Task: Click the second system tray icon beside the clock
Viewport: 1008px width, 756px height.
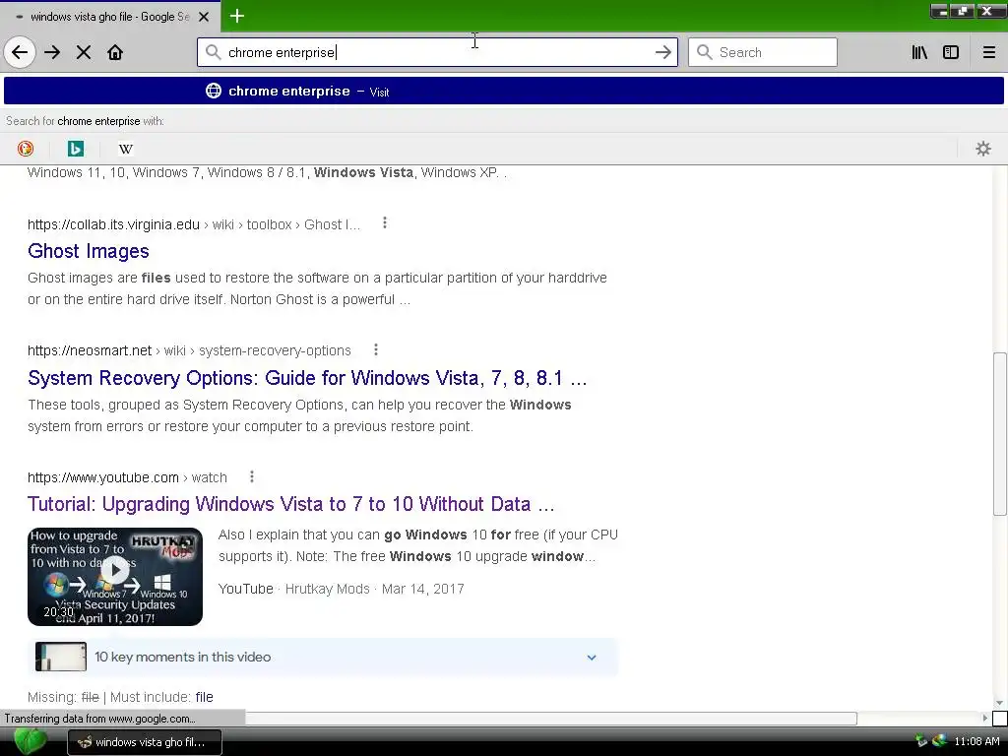Action: pyautogui.click(x=939, y=741)
